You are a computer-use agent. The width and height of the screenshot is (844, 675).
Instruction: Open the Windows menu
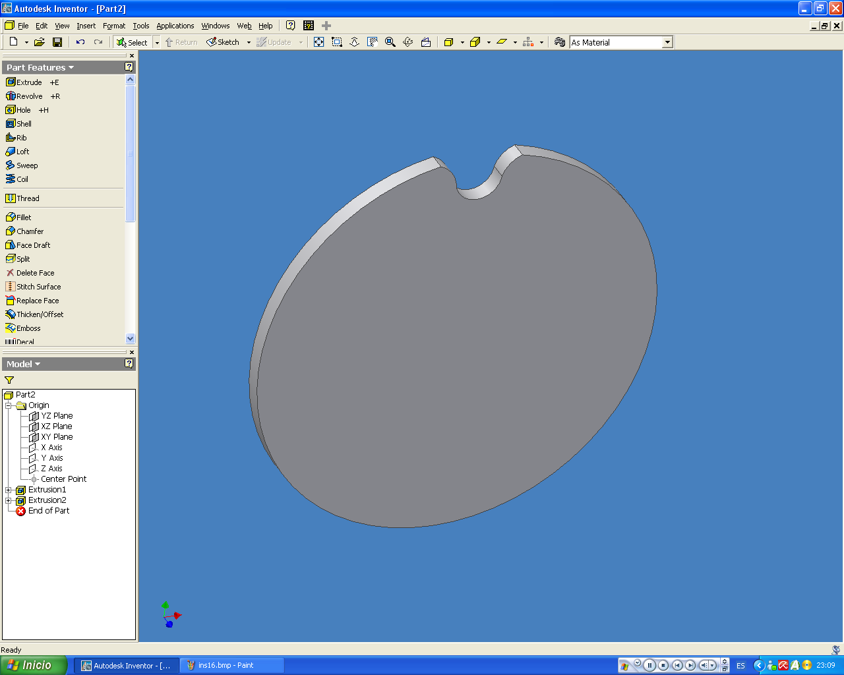(x=216, y=26)
